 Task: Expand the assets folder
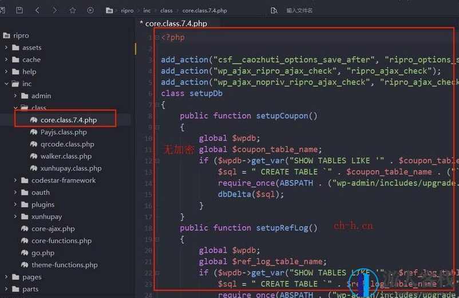coord(6,47)
